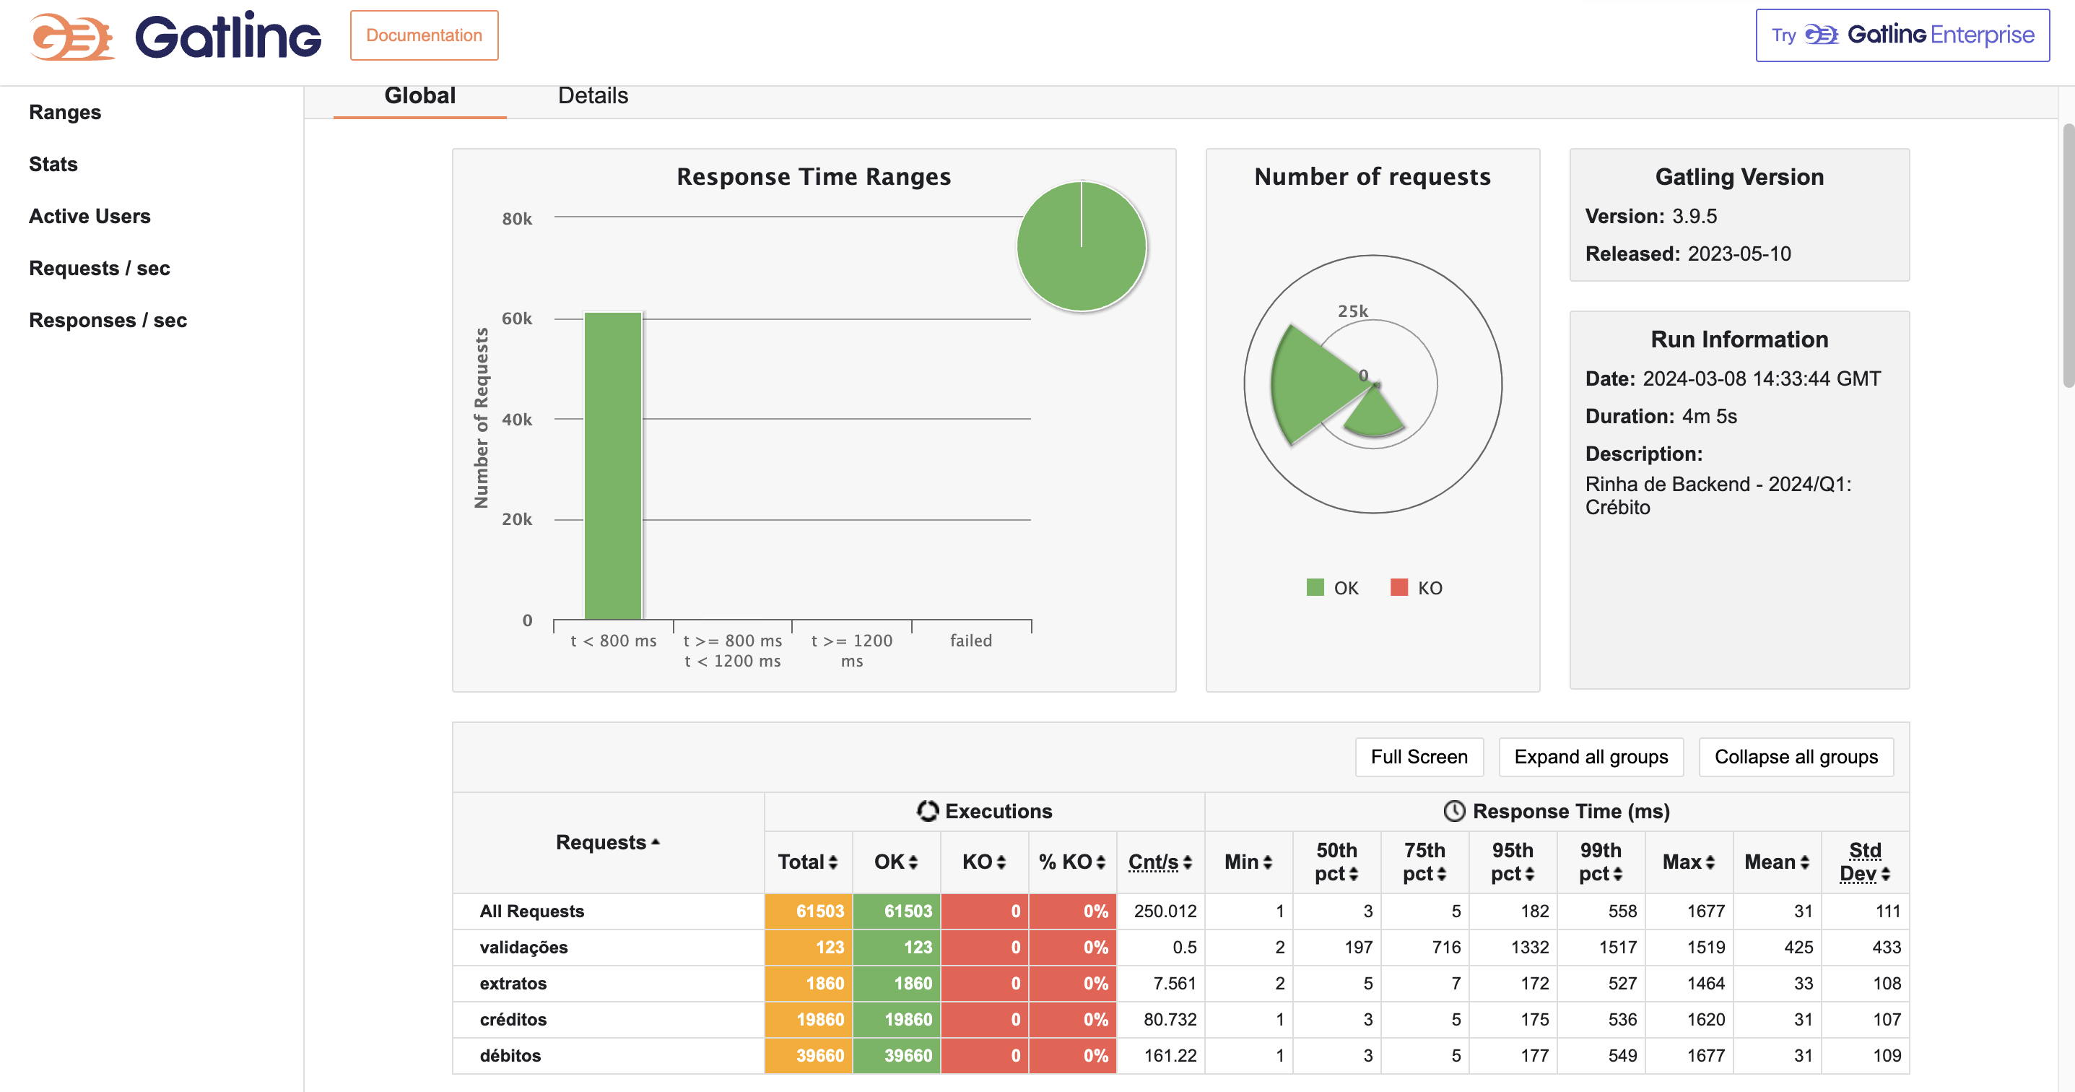Sort table by Max column

click(1688, 862)
